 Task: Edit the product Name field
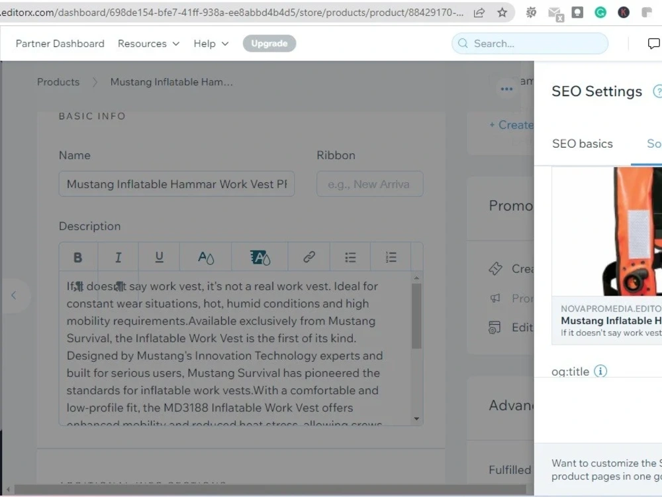177,184
